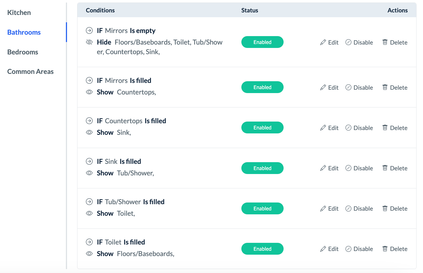Click Enabled status on Toilet Is filled rule

(262, 249)
